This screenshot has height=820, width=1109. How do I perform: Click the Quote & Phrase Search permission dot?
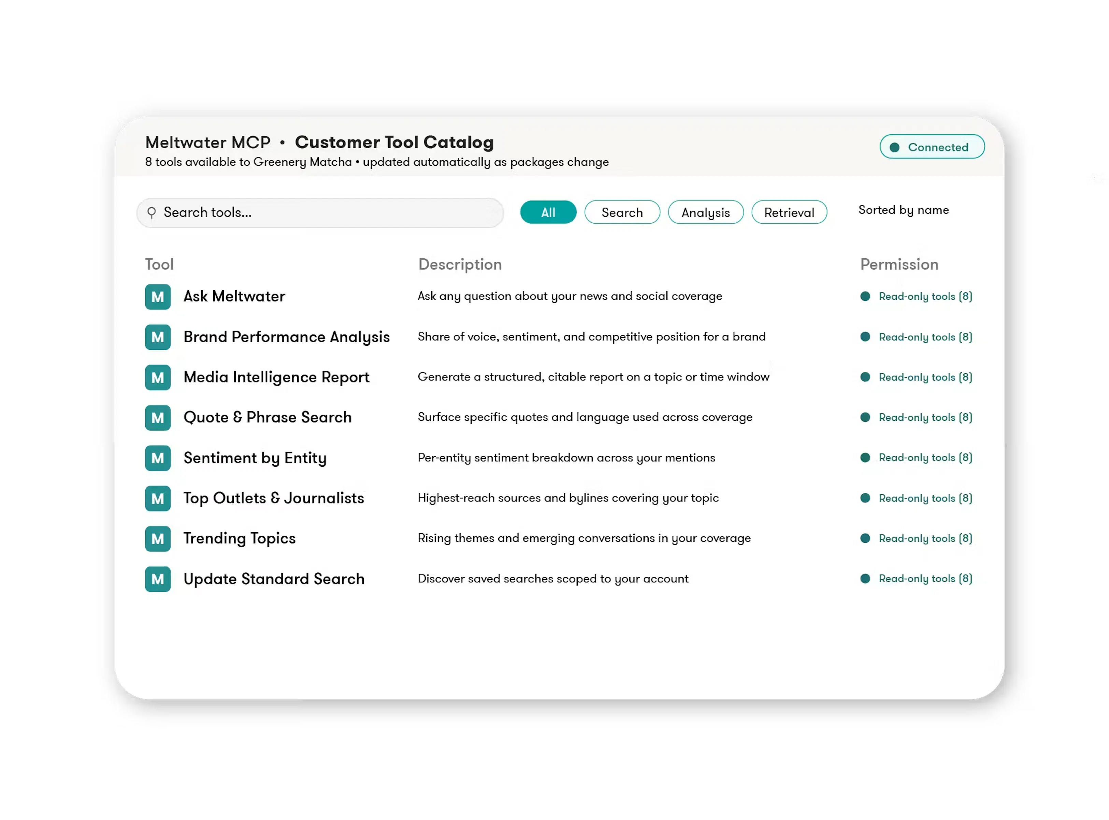[x=866, y=417]
